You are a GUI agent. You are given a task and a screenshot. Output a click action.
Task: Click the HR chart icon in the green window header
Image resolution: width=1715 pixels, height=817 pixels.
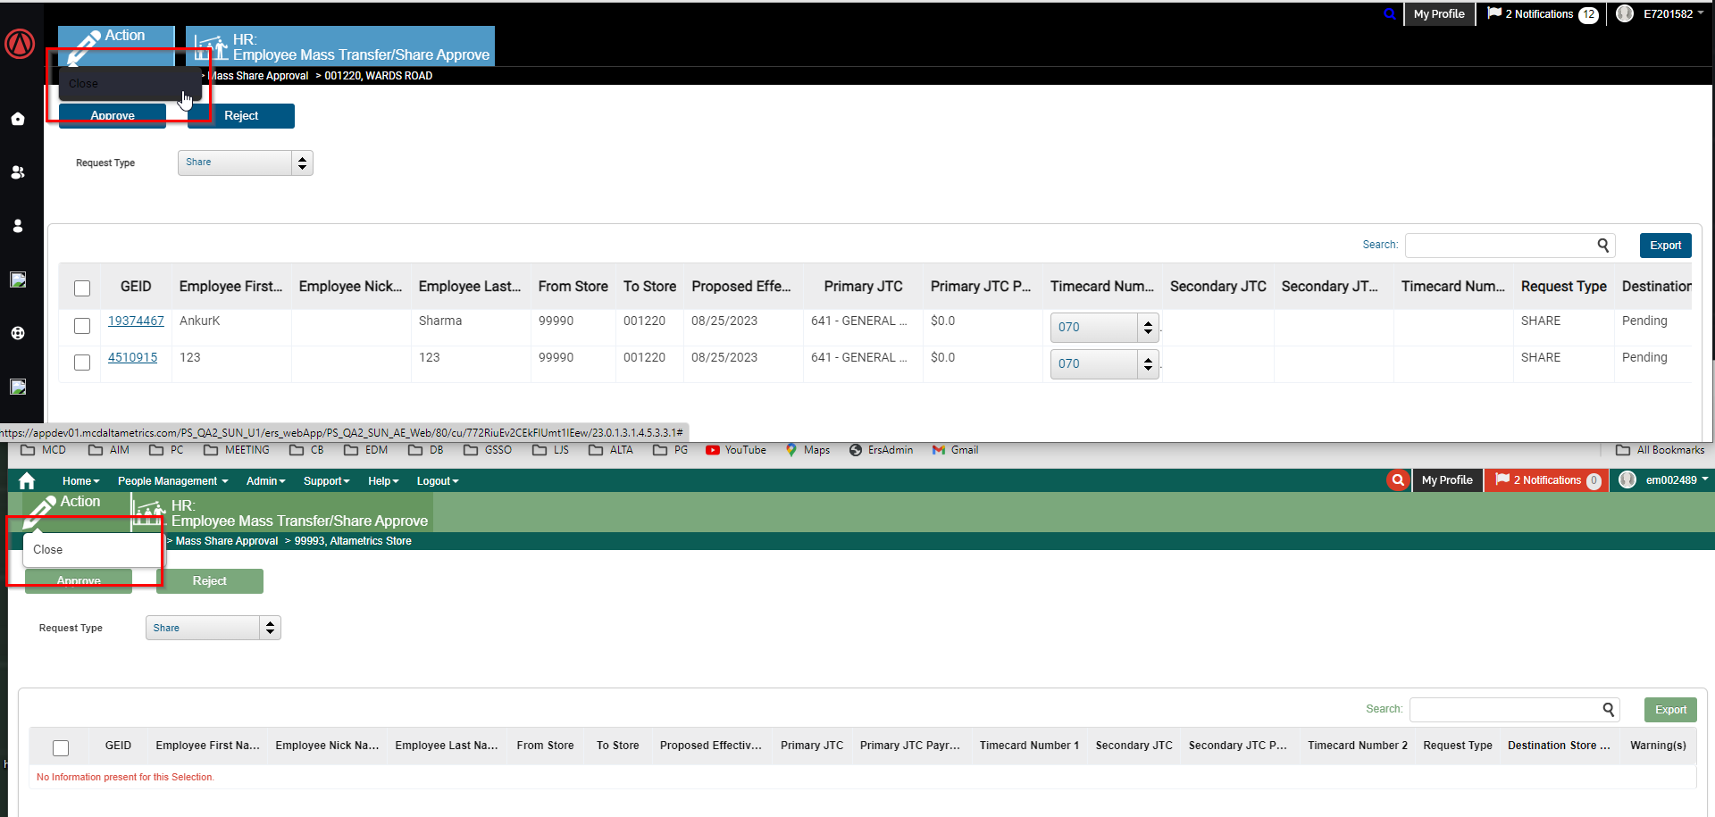coord(149,513)
